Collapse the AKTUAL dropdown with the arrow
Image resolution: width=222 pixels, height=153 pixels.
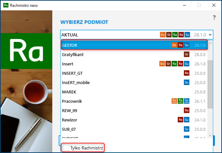coord(210,35)
